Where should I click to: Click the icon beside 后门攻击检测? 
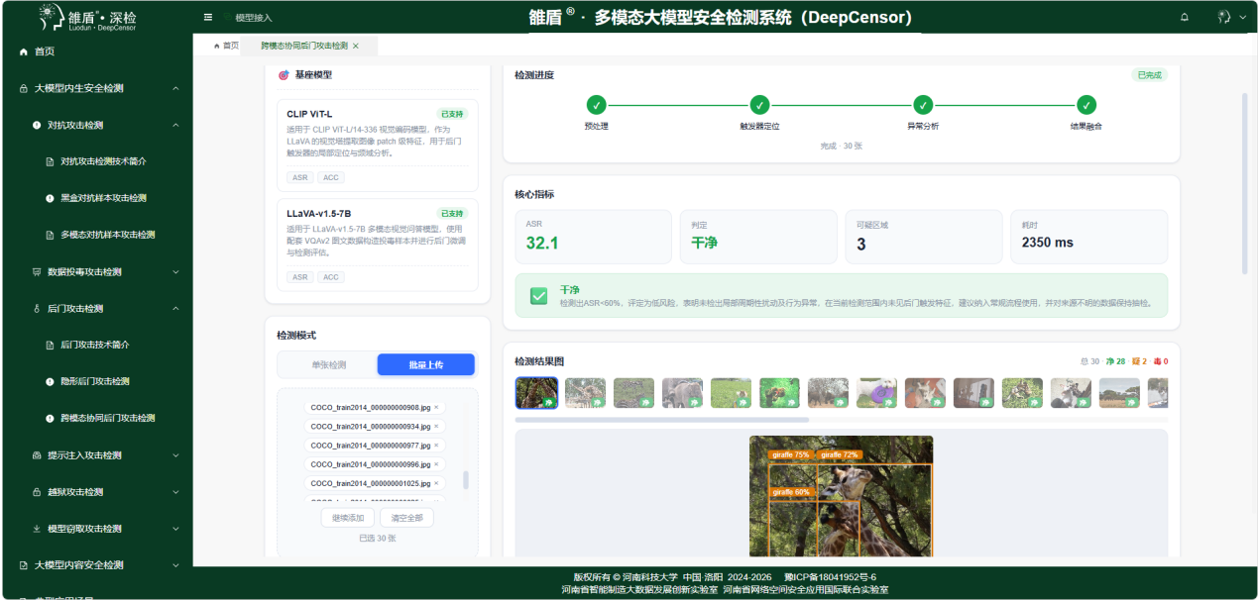click(x=37, y=308)
